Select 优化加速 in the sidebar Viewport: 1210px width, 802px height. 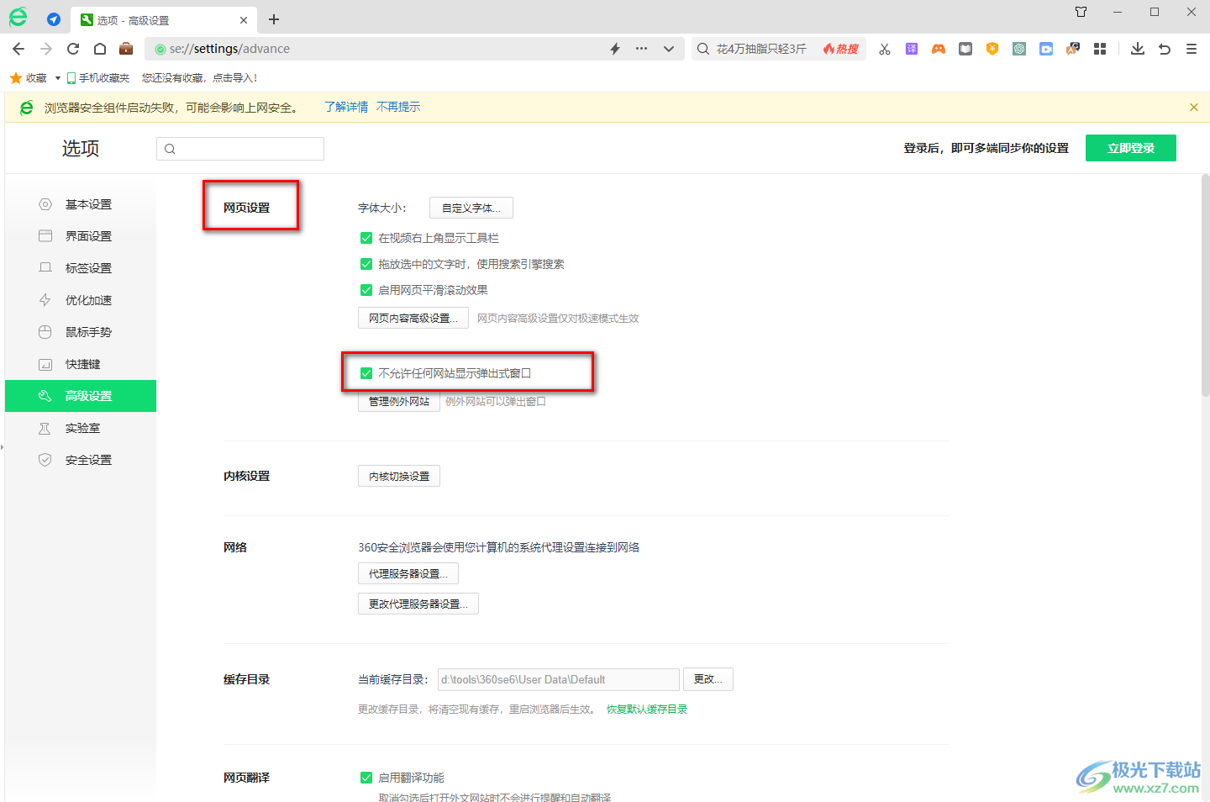click(x=81, y=300)
